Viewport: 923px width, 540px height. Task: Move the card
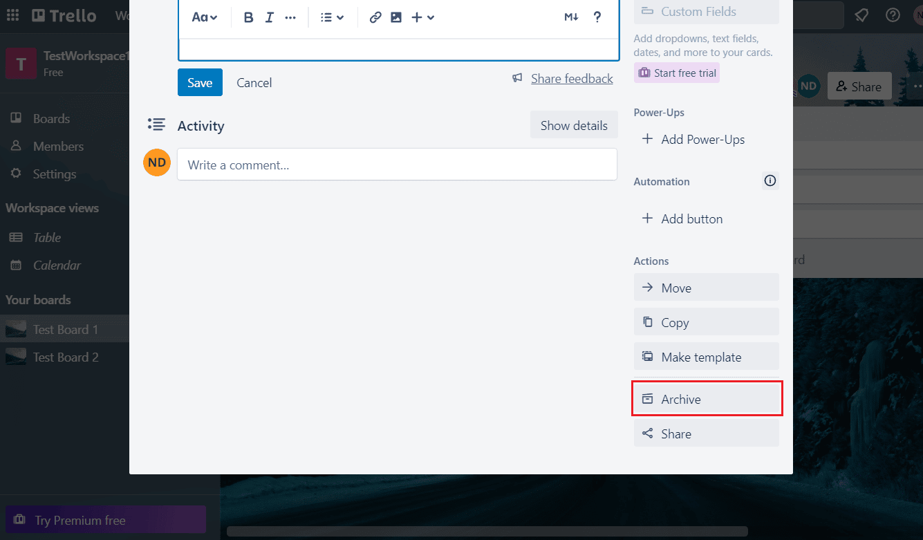click(706, 288)
